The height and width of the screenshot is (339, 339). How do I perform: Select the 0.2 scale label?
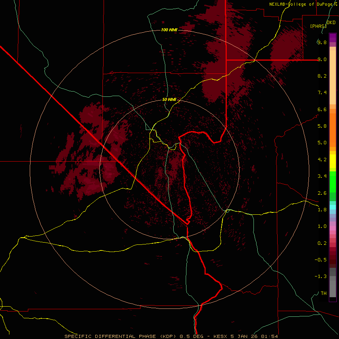click(322, 243)
